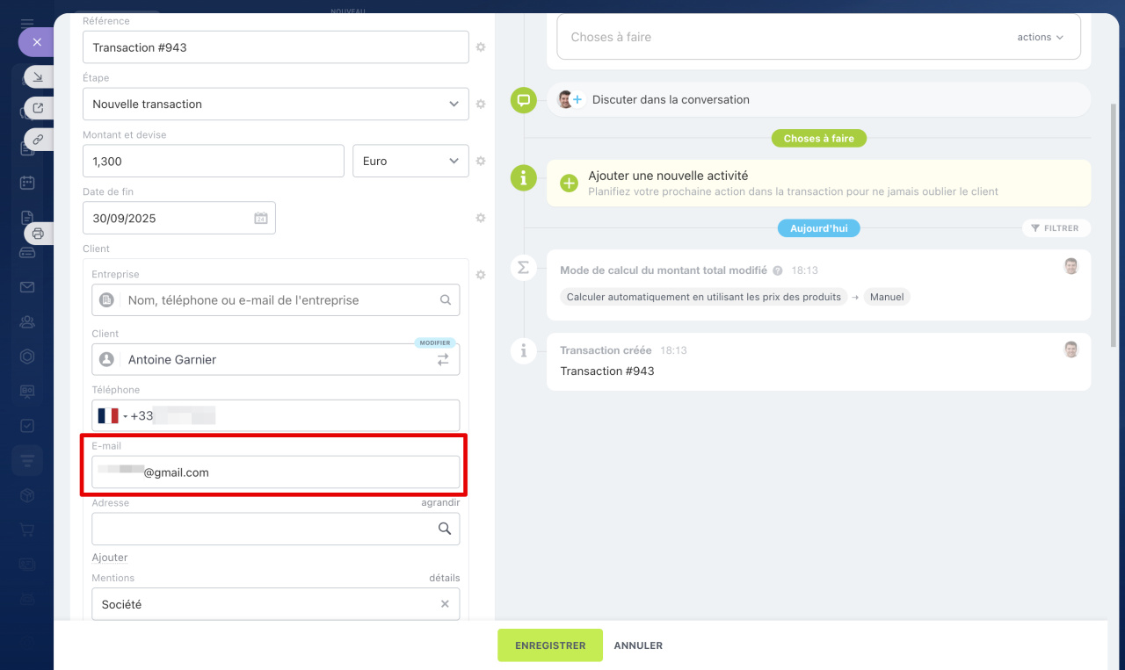Click the print icon in side panel
Viewport: 1125px width, 670px height.
38,234
